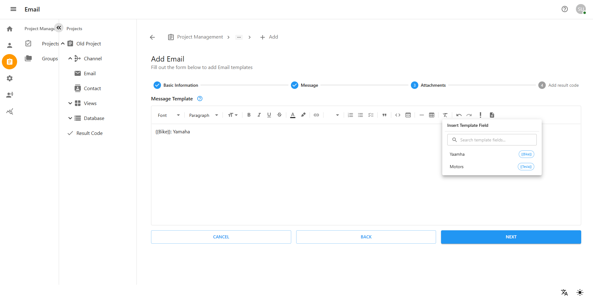Open the voice agent sidebar icon

point(10,95)
